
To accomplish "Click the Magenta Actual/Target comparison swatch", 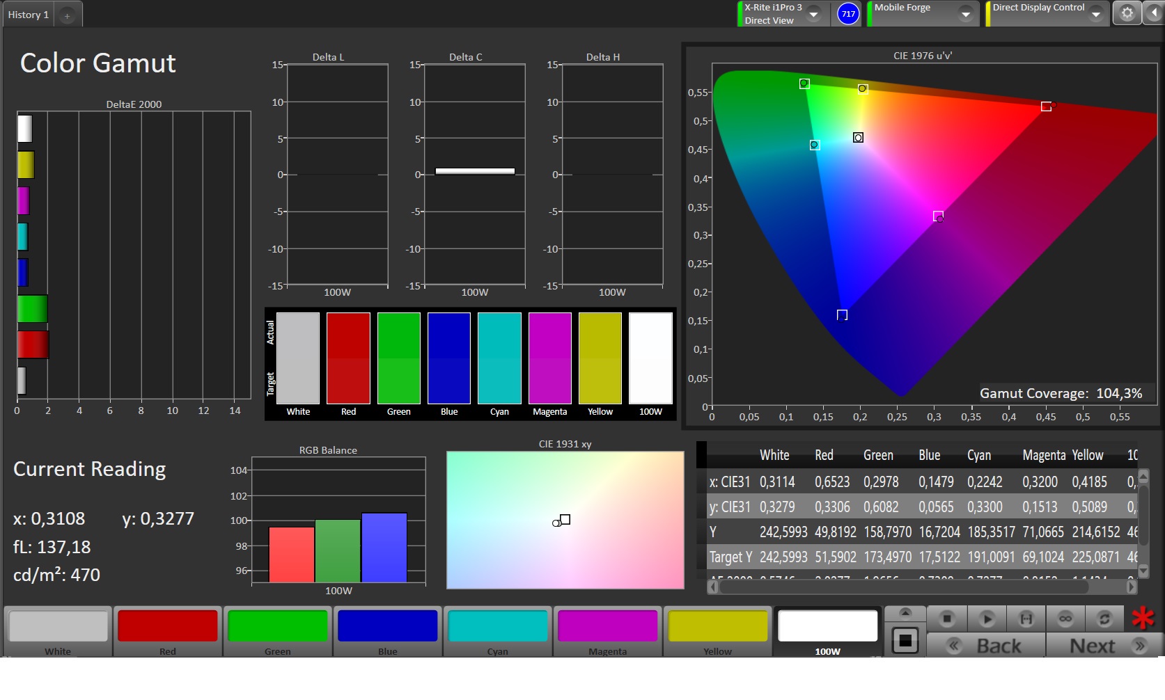I will pyautogui.click(x=550, y=358).
